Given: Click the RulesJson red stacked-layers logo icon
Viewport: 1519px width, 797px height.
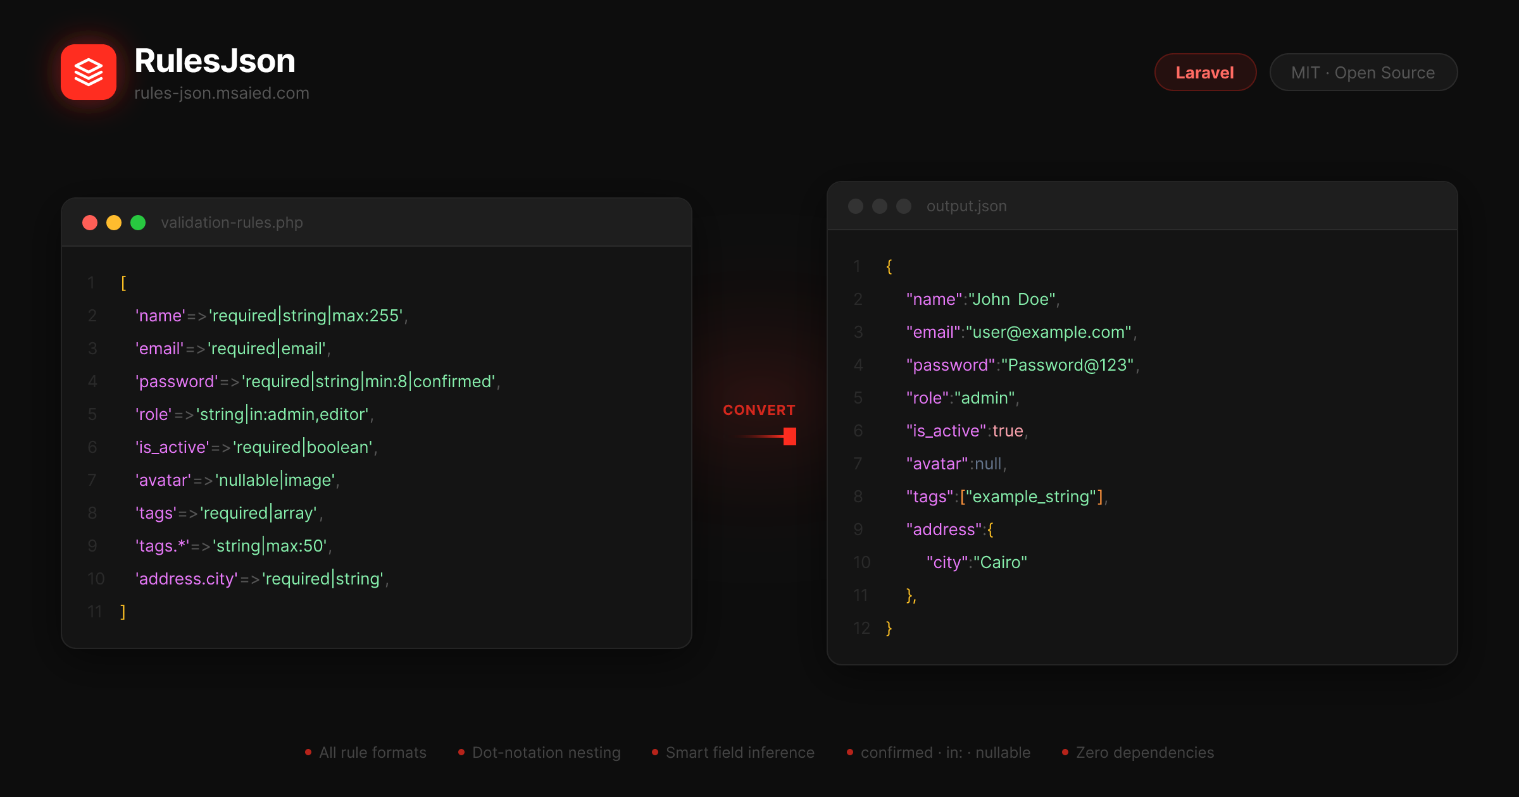Looking at the screenshot, I should [89, 72].
